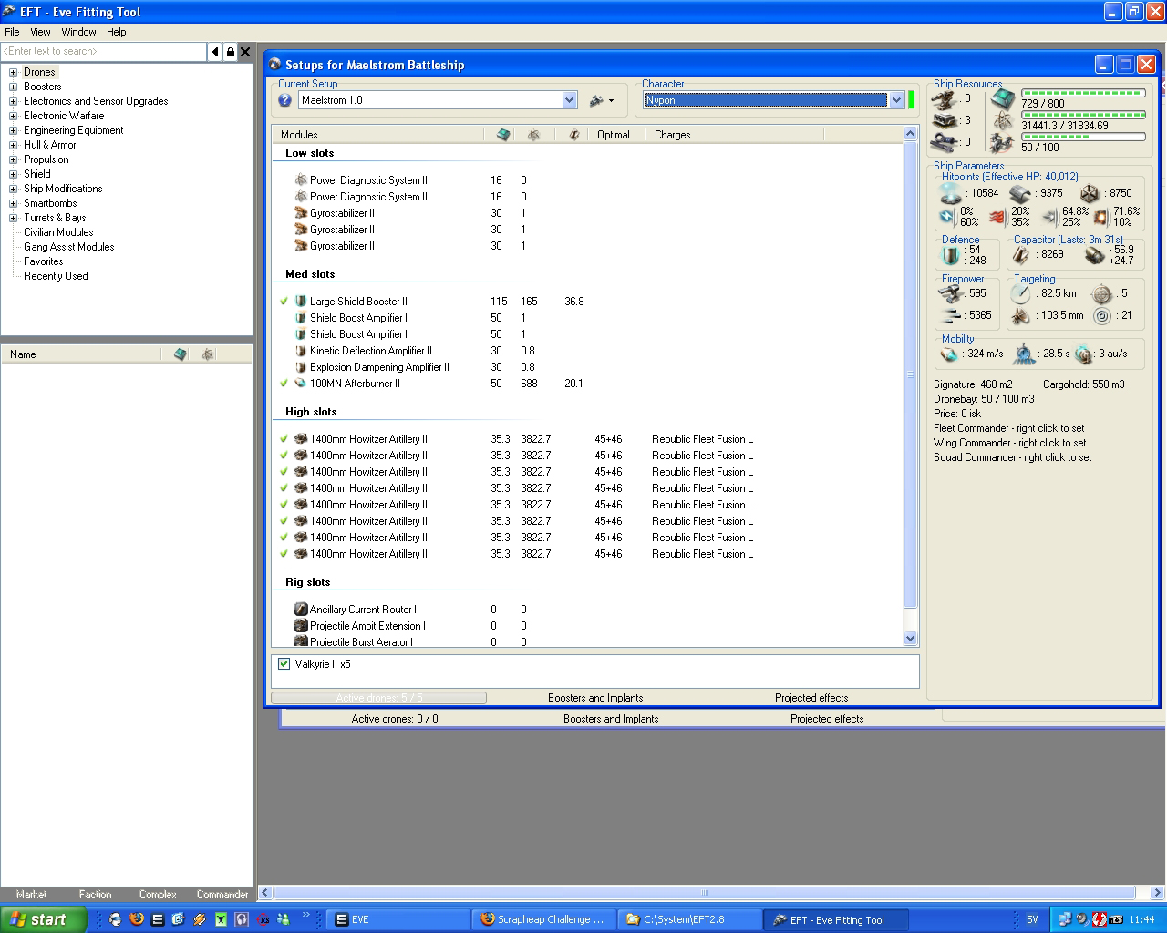Open the Window menu
The height and width of the screenshot is (933, 1167).
(x=78, y=32)
